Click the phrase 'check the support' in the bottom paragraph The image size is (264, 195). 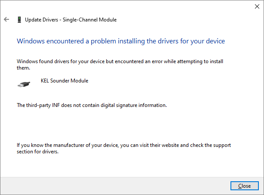tap(210, 145)
